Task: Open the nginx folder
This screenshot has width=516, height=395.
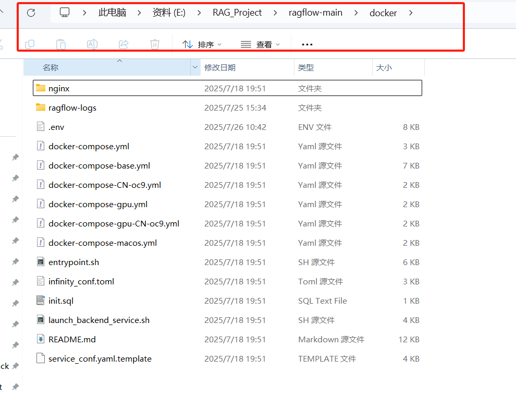Action: (58, 88)
